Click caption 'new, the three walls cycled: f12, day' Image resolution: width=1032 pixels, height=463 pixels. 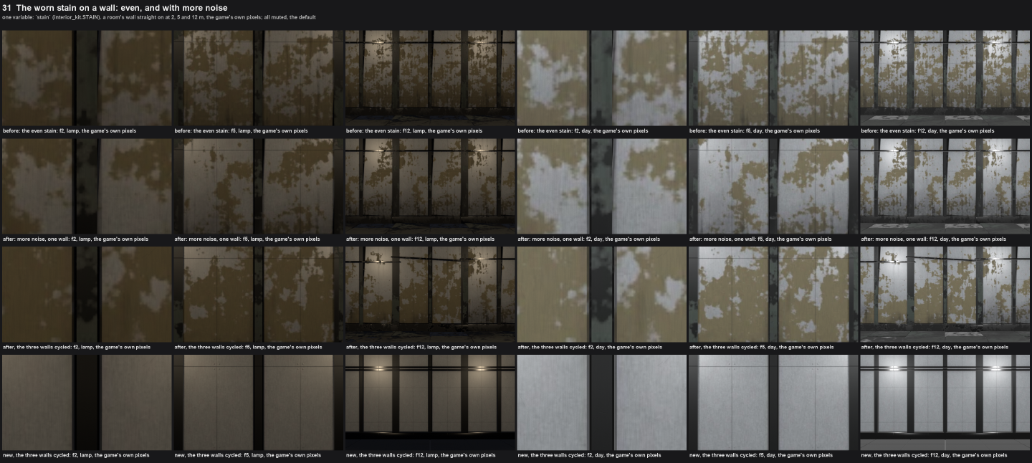[934, 456]
